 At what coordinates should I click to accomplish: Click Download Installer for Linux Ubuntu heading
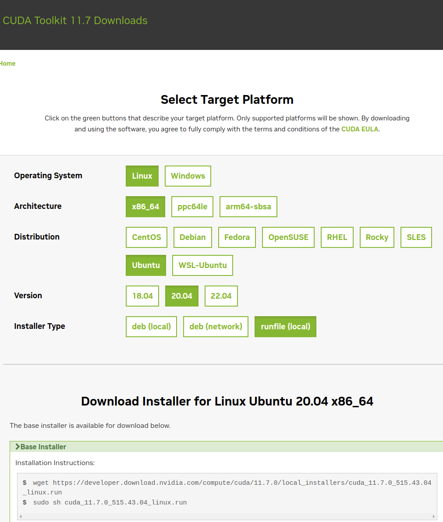pyautogui.click(x=227, y=402)
